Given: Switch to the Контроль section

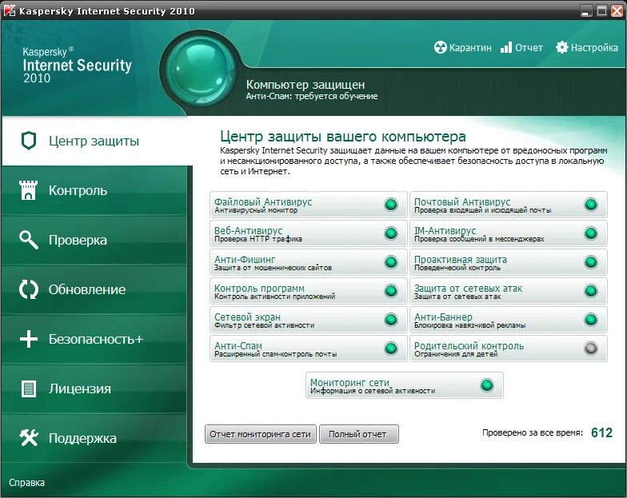Looking at the screenshot, I should (x=78, y=190).
